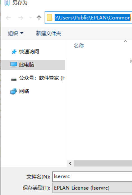The width and height of the screenshot is (132, 195).
Task: Select 快速访问 in navigation pane
Action: coord(29,52)
